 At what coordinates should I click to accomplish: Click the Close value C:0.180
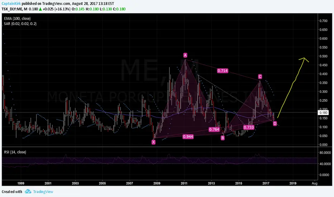coord(119,9)
